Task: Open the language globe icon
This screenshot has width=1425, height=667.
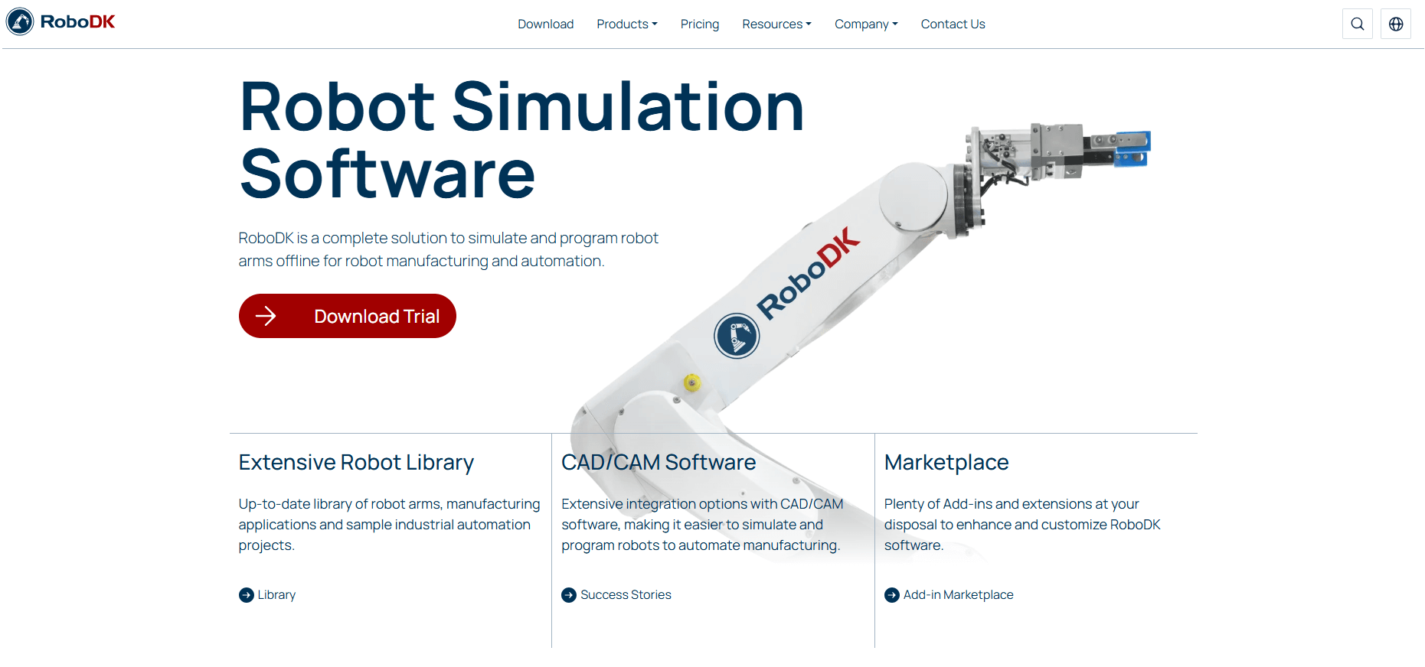Action: [1396, 24]
